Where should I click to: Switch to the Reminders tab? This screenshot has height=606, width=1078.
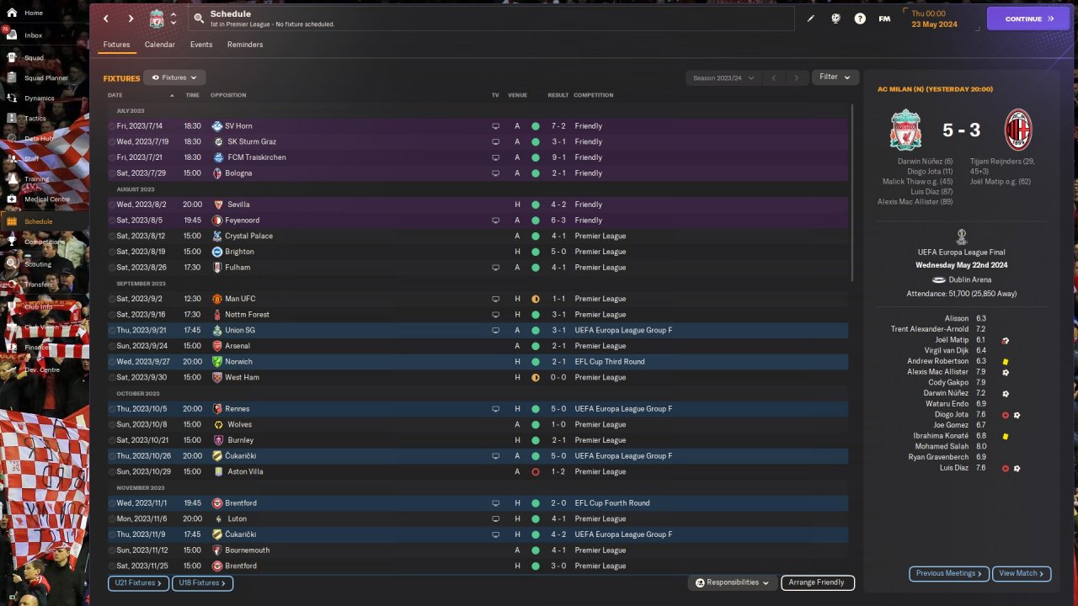(x=245, y=45)
